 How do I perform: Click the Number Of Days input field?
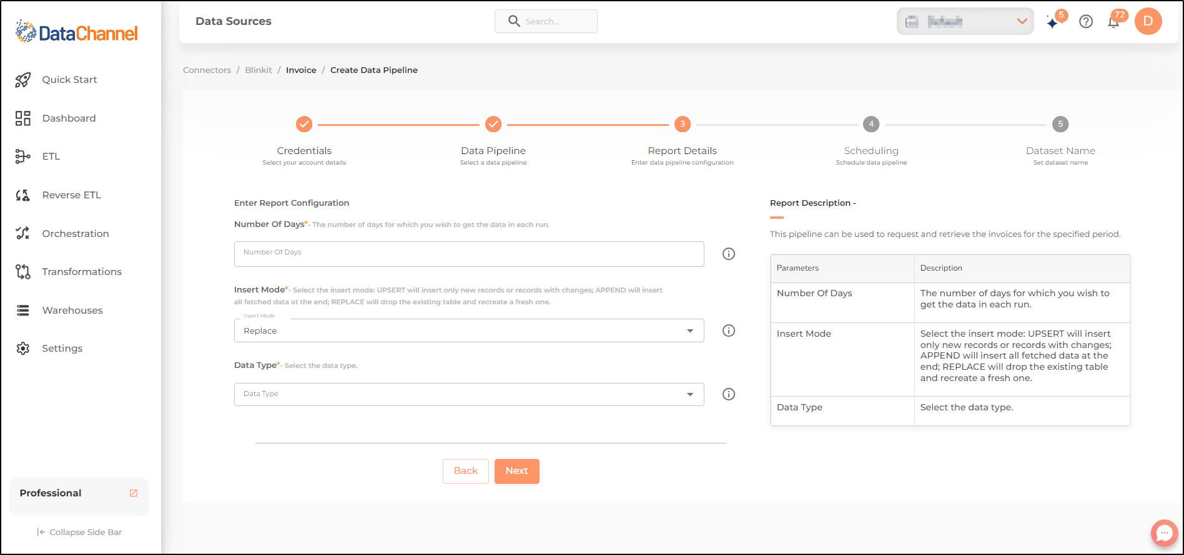[x=469, y=254]
